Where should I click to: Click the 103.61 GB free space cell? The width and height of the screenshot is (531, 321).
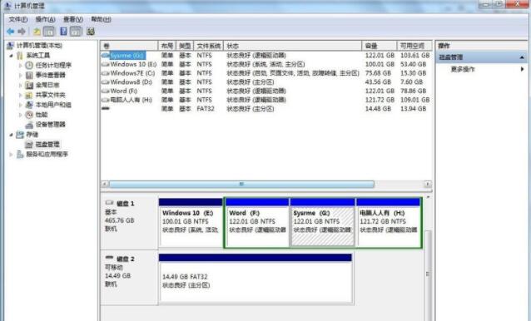(x=414, y=55)
